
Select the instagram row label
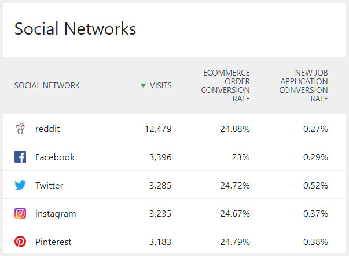tap(56, 213)
